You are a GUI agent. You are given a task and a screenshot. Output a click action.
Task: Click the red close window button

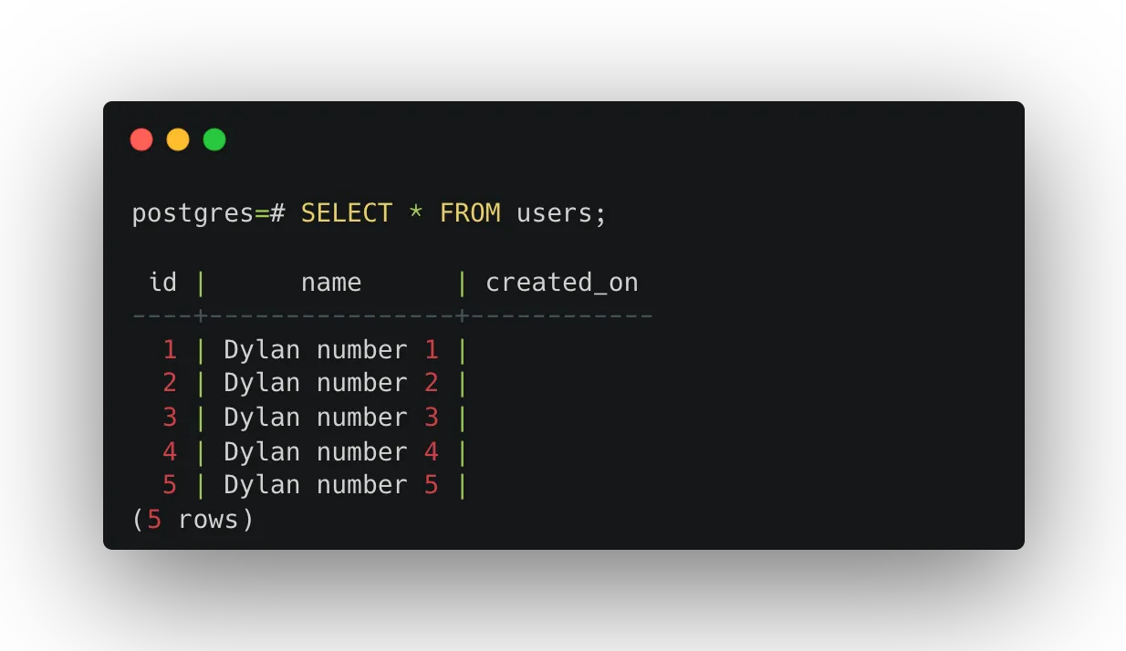(141, 139)
